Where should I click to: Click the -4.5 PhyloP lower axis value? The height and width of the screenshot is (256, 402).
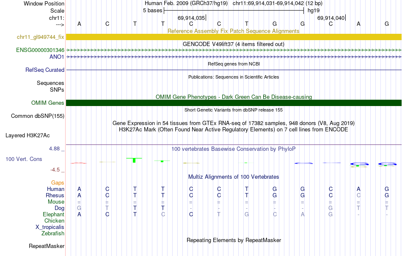coord(55,170)
